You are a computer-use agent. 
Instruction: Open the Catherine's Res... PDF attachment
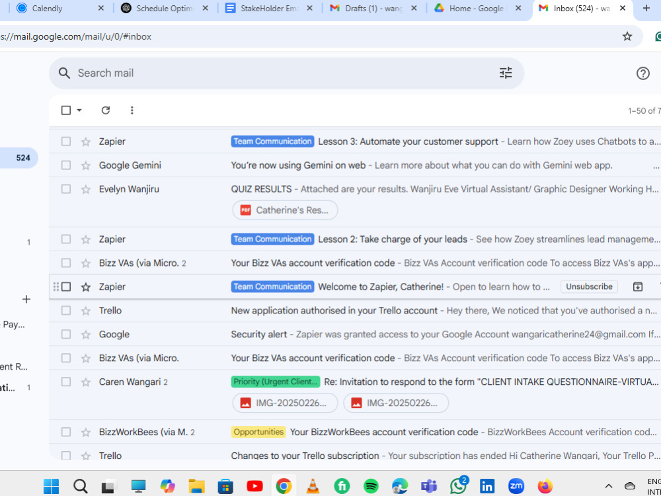[285, 210]
